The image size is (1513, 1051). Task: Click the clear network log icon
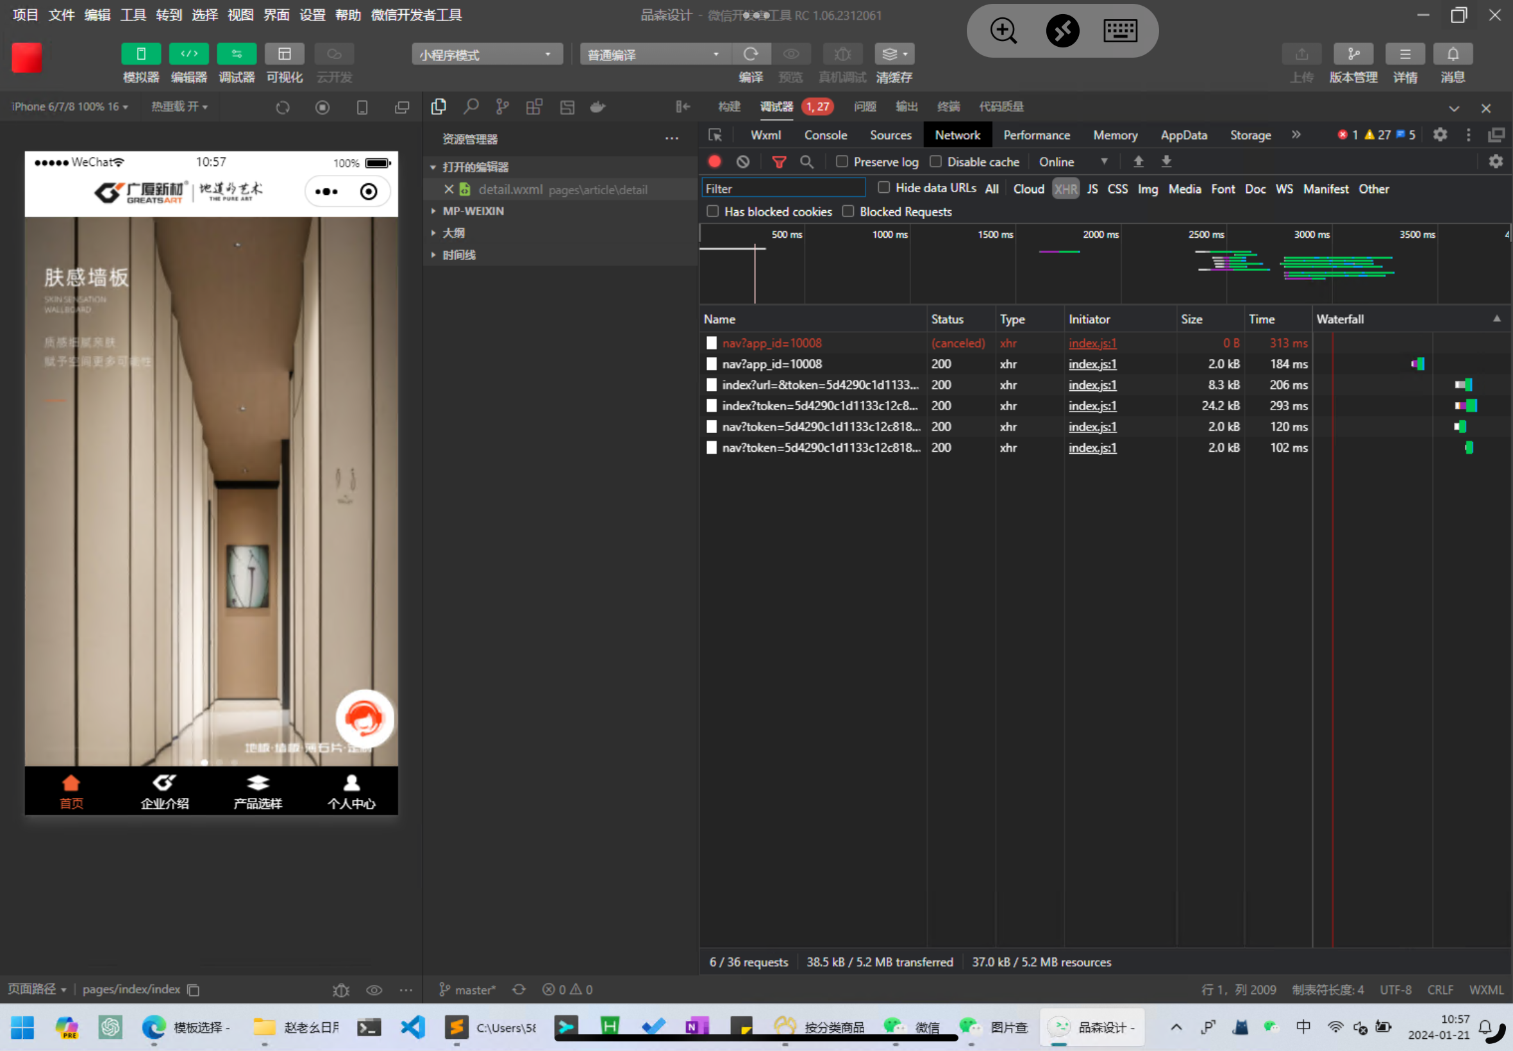(x=743, y=162)
